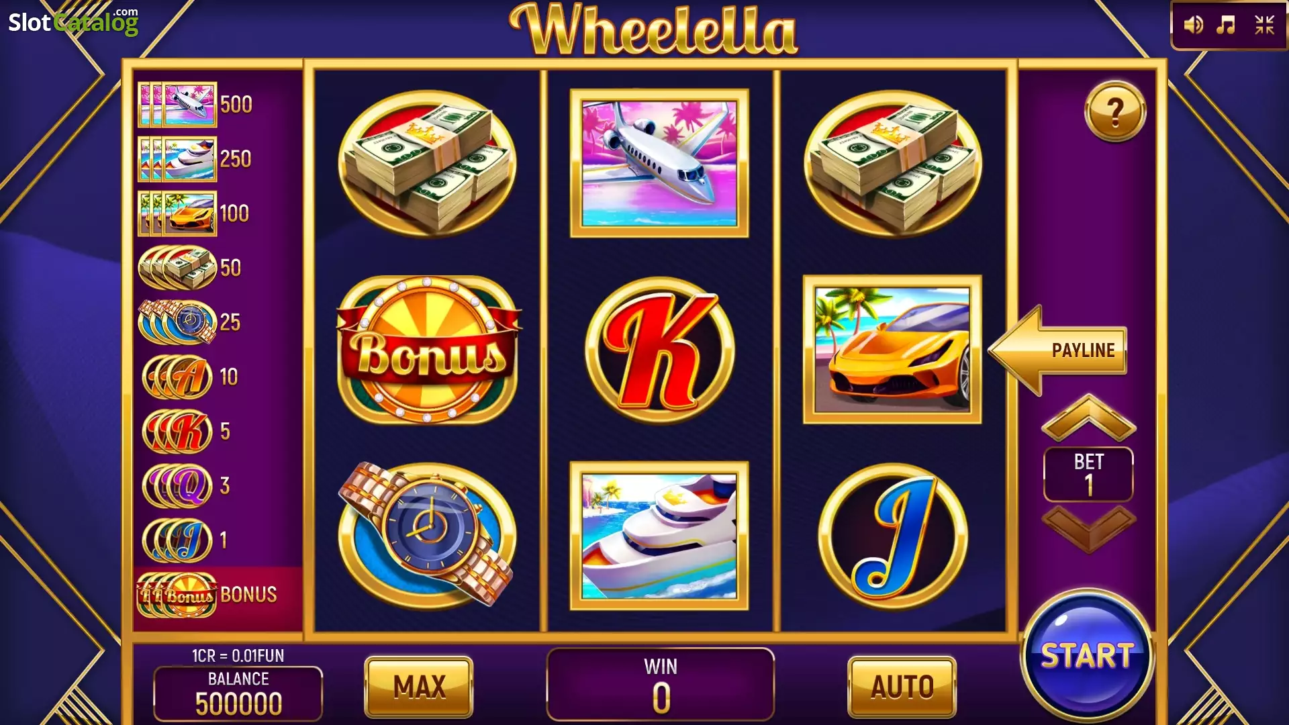Select the BONUS paytable entry
This screenshot has width=1289, height=725.
coord(208,595)
